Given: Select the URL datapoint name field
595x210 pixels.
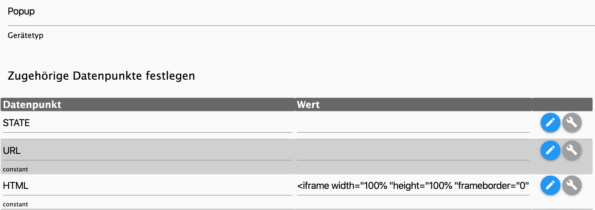Looking at the screenshot, I should [x=147, y=151].
